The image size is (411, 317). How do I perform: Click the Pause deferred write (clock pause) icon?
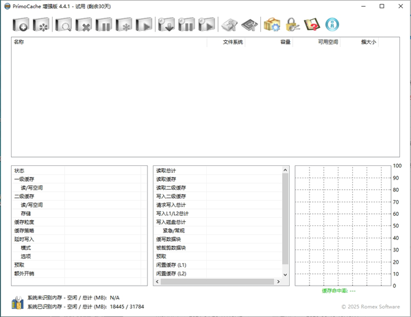(x=186, y=25)
